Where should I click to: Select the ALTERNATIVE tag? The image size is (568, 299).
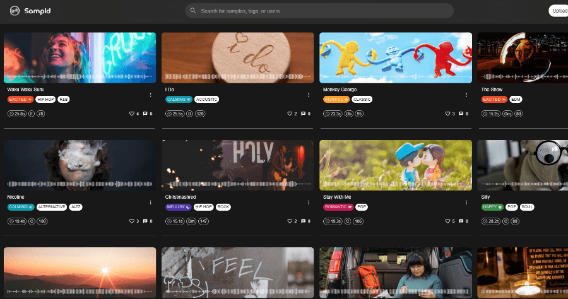point(52,207)
